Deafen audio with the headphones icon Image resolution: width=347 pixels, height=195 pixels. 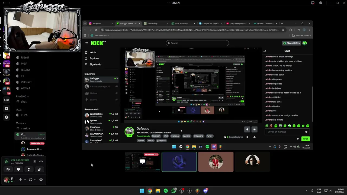31,180
